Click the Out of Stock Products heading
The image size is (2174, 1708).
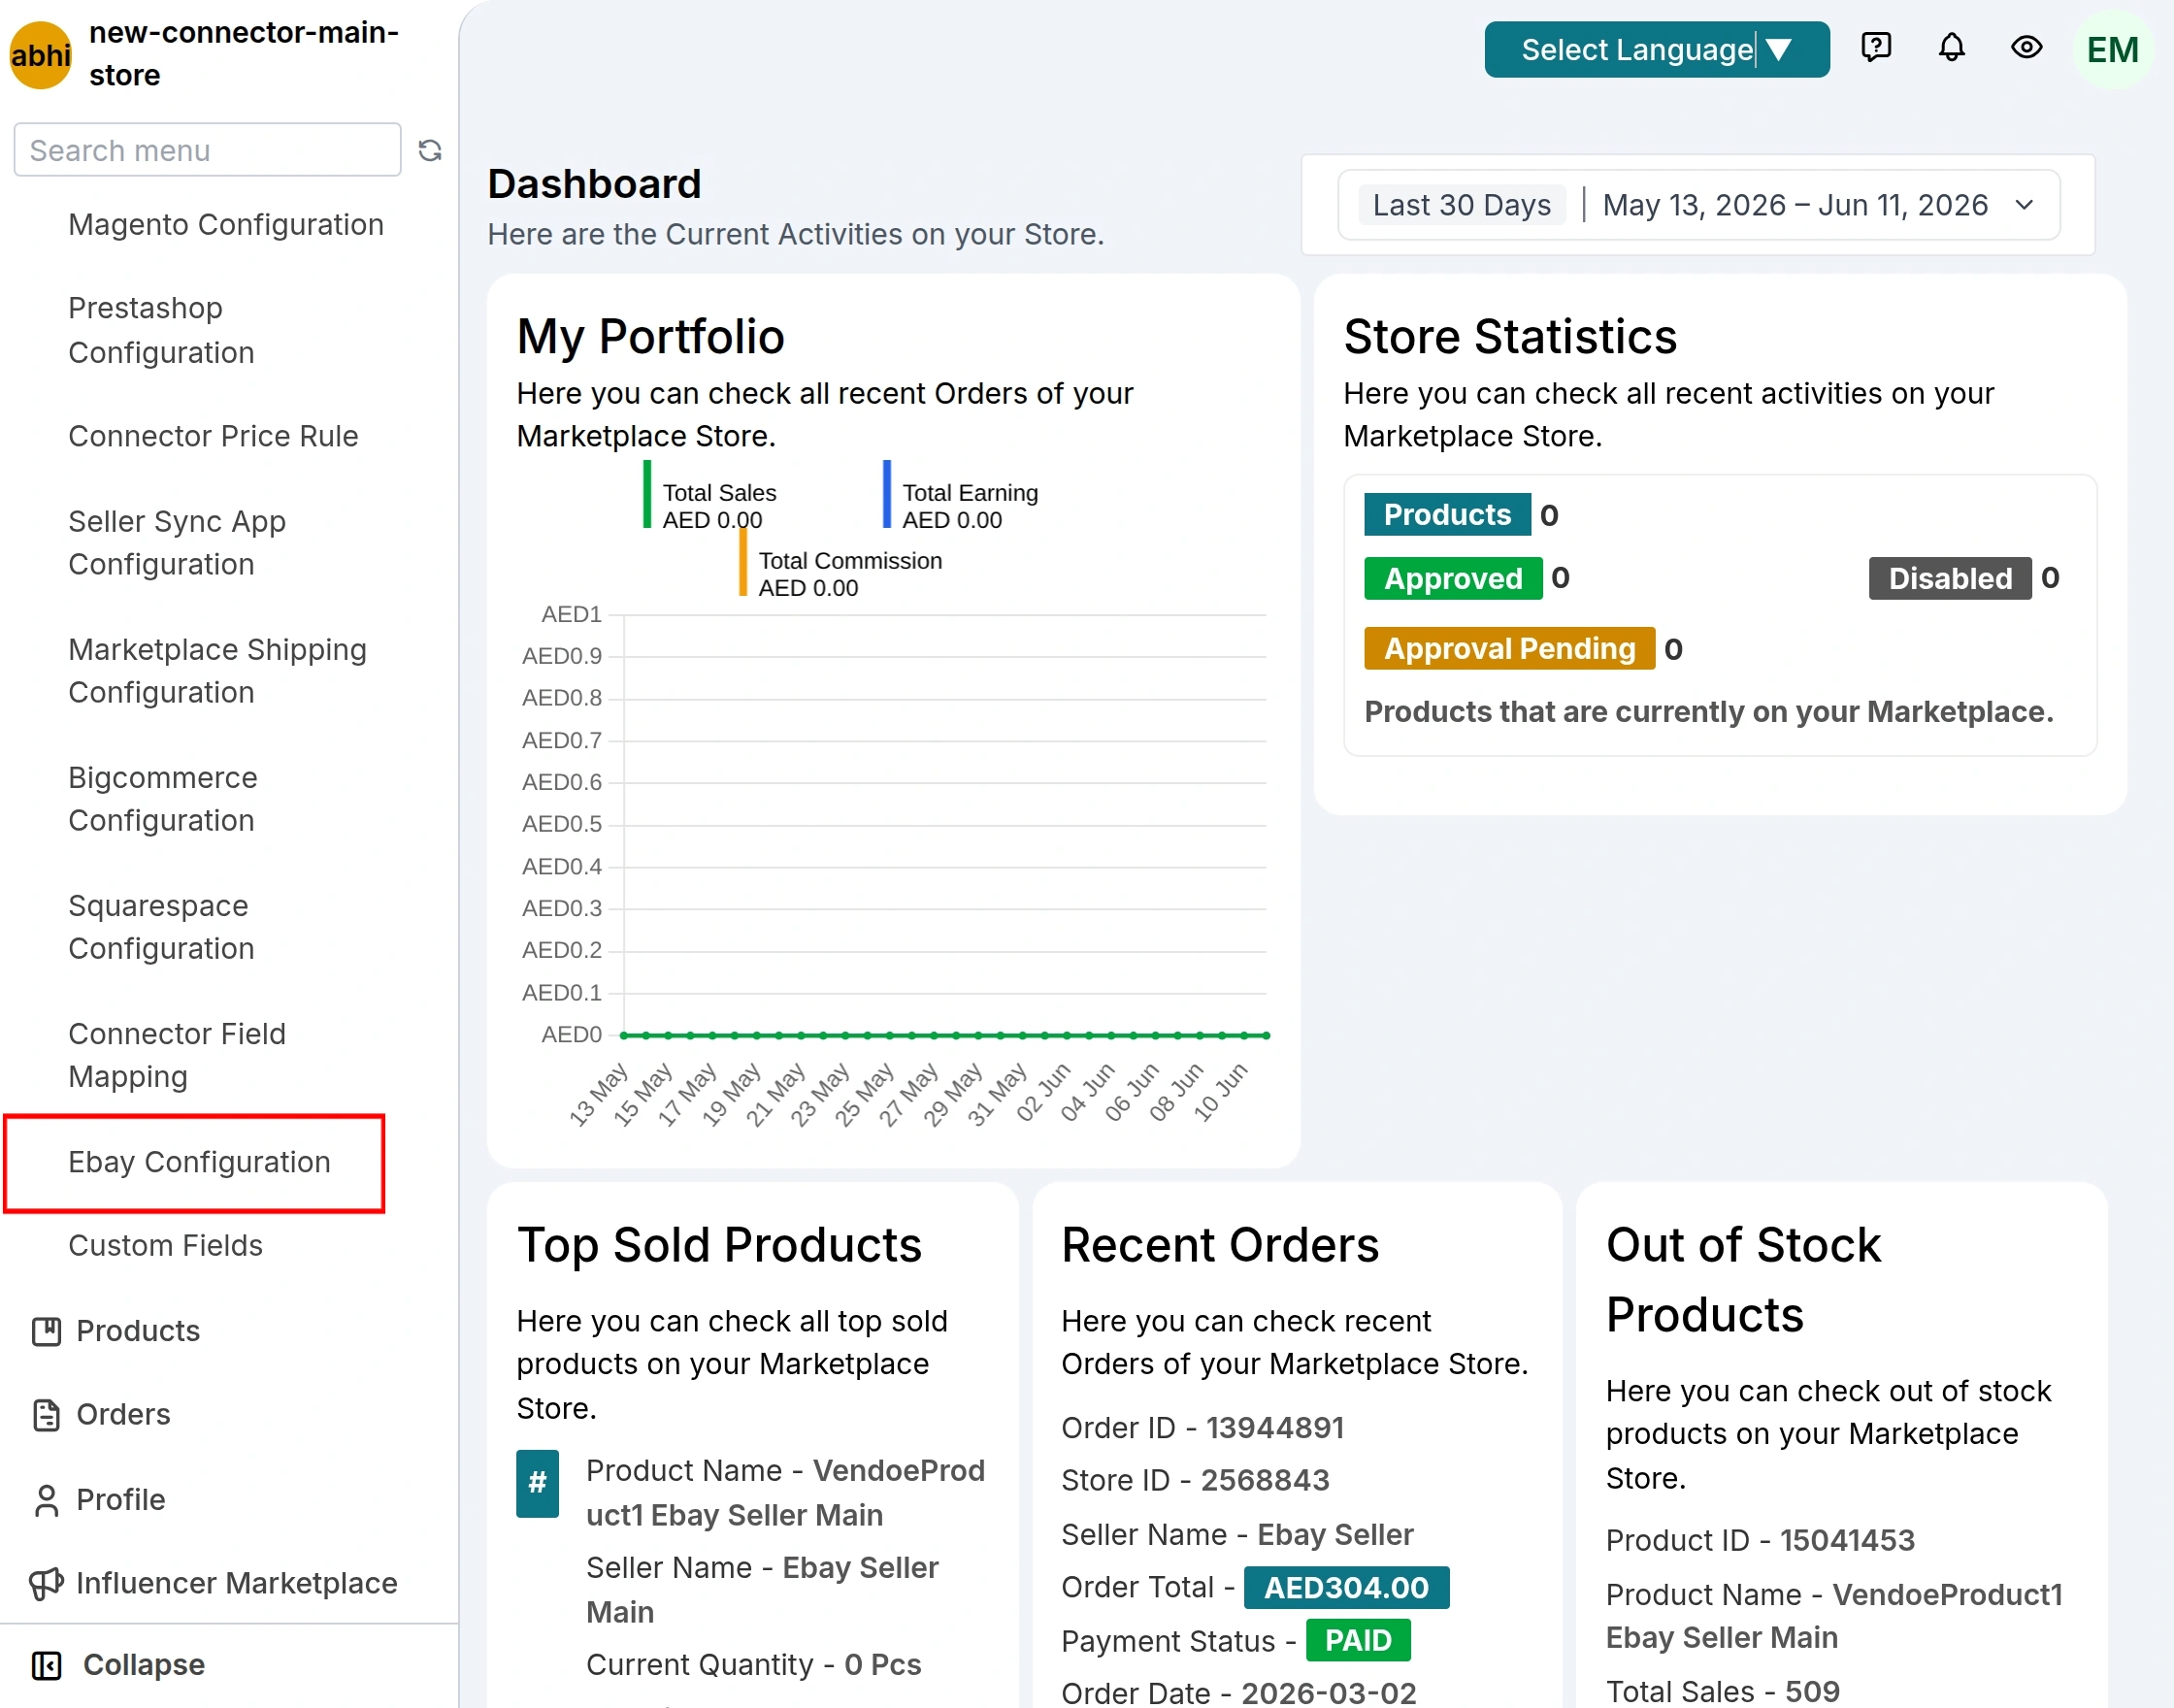pos(1743,1281)
